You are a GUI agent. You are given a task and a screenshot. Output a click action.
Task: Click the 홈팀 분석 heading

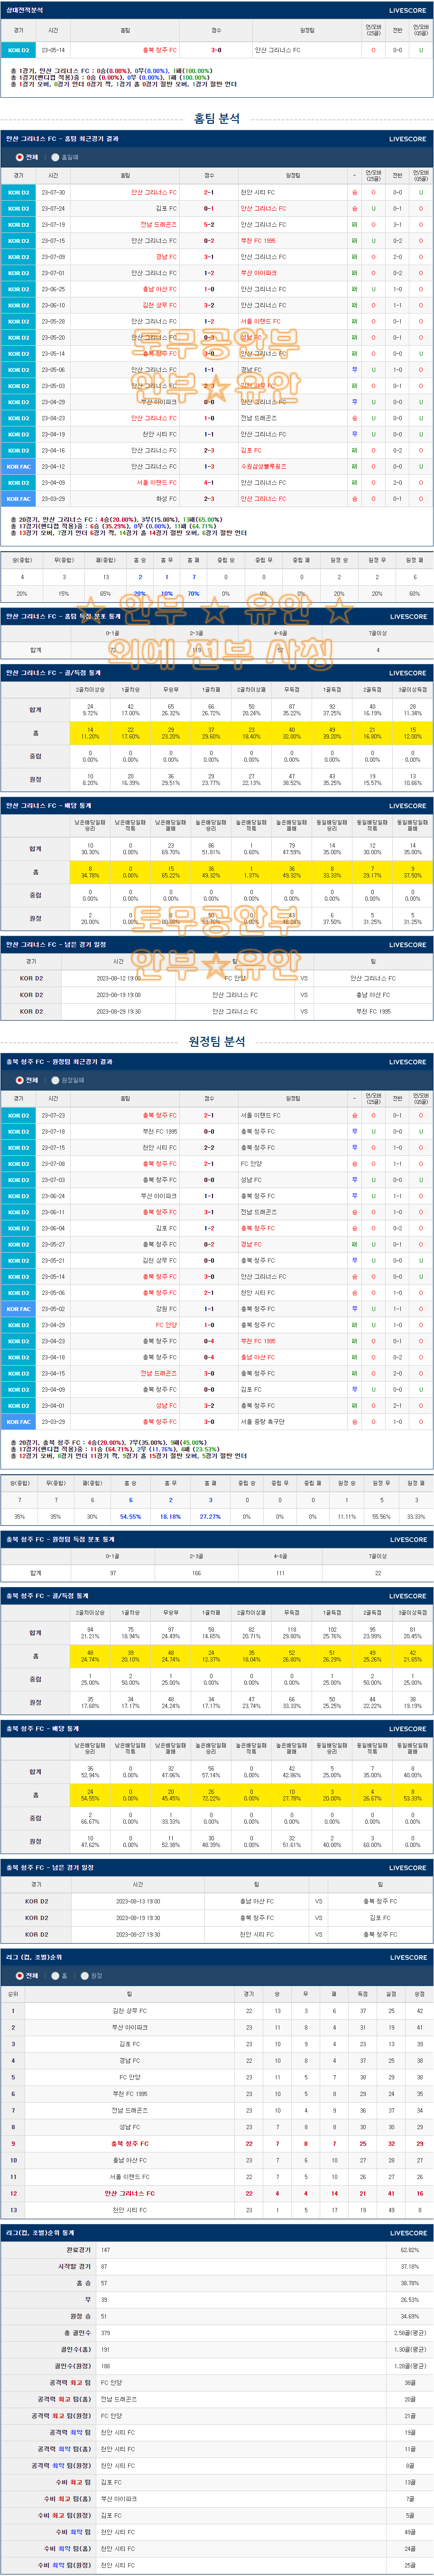pos(217,118)
